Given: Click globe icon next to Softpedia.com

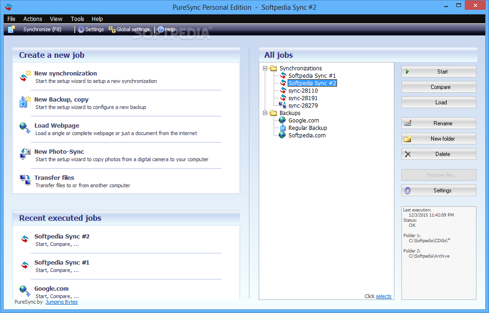Looking at the screenshot, I should (282, 135).
